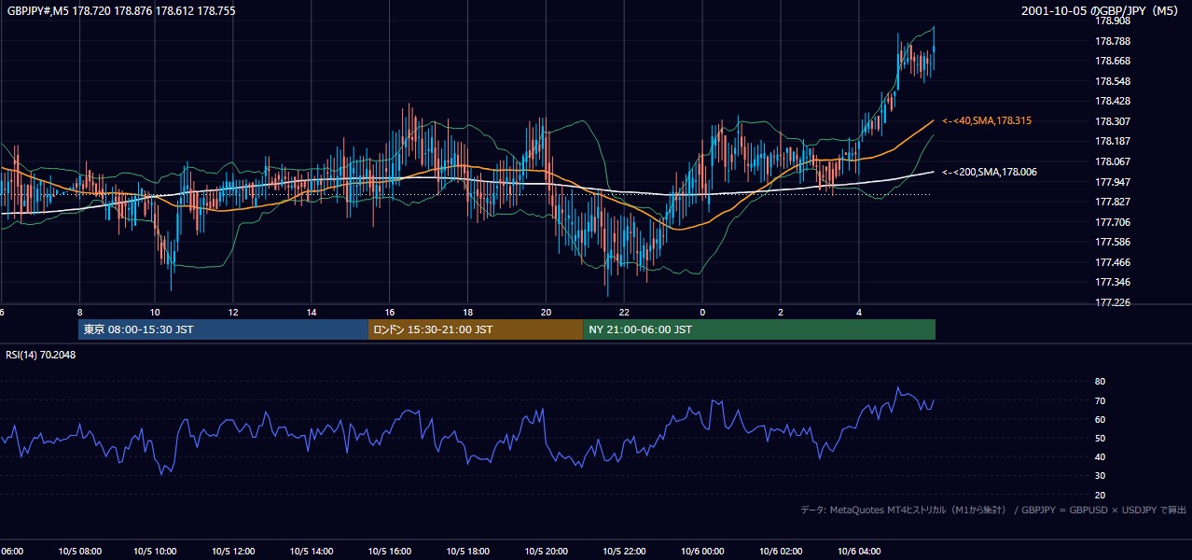Click hour label 10 under the price chart

155,313
